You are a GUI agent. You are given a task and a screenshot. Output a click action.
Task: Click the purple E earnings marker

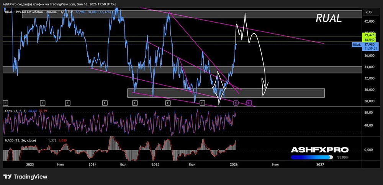point(249,103)
